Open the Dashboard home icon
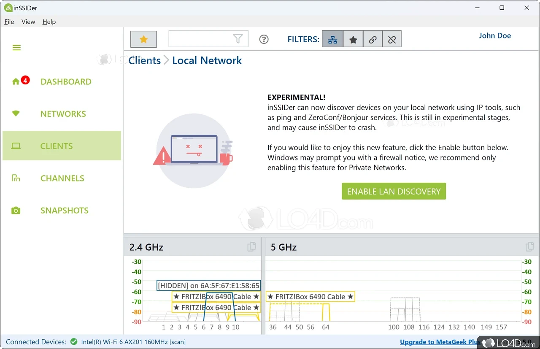 coord(16,81)
